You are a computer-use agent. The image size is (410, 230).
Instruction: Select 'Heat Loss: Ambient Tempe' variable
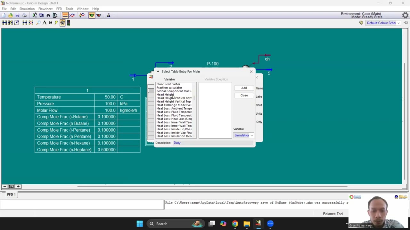[x=174, y=109]
